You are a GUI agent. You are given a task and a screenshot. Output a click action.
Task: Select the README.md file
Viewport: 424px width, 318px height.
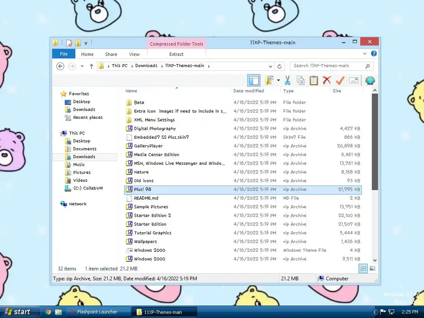[x=243, y=198]
